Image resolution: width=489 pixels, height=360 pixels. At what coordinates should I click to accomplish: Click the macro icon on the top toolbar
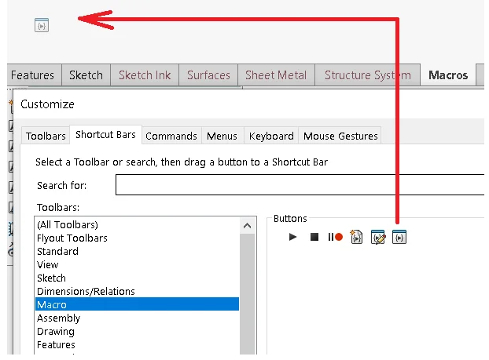pos(42,26)
